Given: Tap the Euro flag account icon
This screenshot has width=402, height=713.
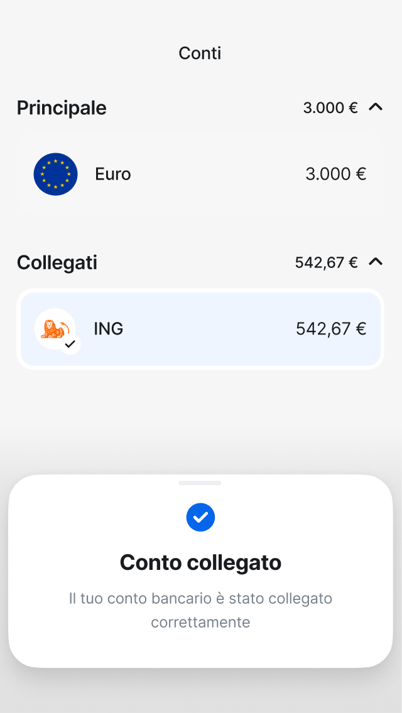Looking at the screenshot, I should point(55,174).
